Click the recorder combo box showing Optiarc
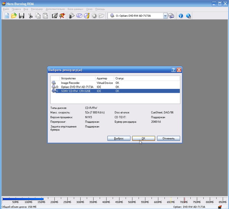229x209 pixels. click(x=137, y=16)
